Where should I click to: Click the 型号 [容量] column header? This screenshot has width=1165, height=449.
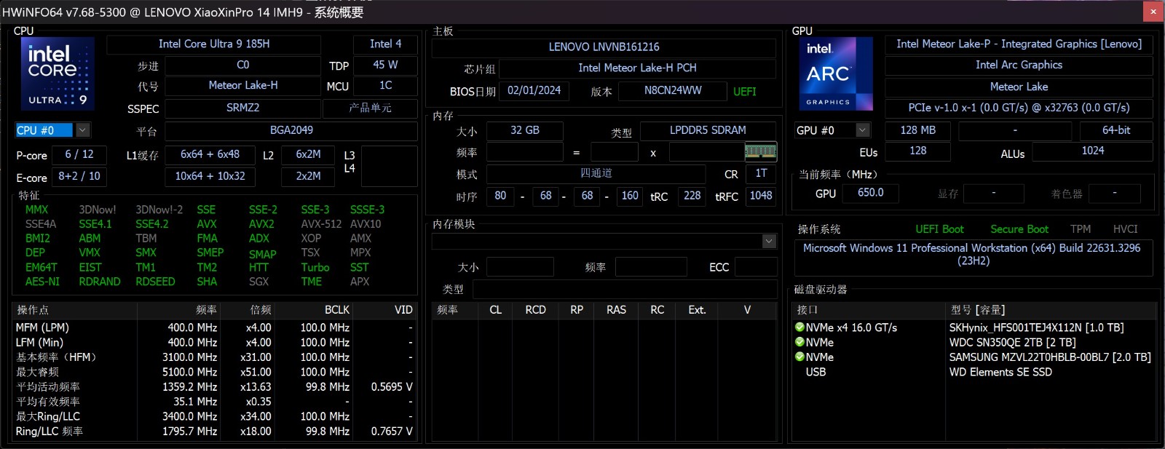point(1048,310)
